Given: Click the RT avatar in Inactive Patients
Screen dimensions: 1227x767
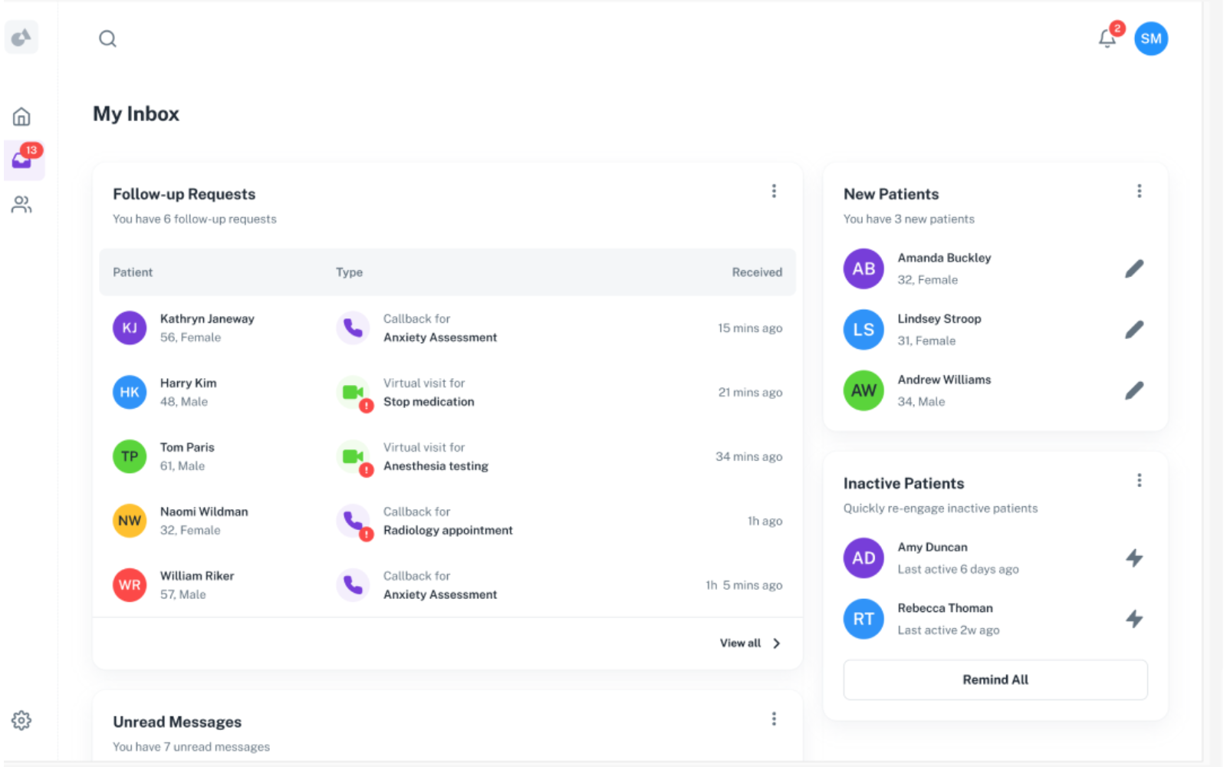Looking at the screenshot, I should (x=864, y=618).
